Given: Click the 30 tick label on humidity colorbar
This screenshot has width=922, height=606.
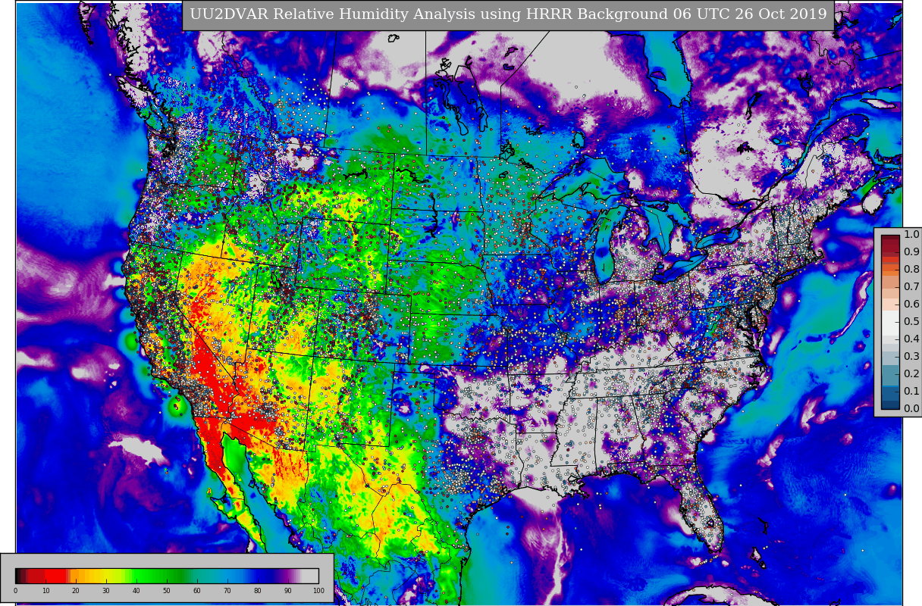Looking at the screenshot, I should click(x=106, y=591).
